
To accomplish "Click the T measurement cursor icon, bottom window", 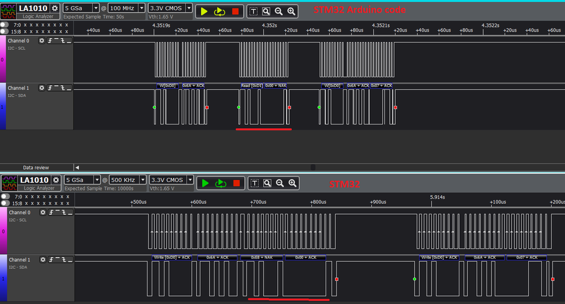I will coord(255,183).
